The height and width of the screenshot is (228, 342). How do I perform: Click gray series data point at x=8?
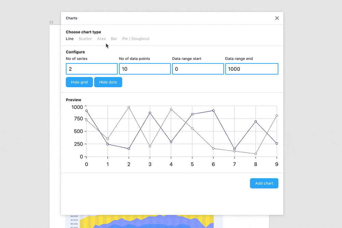255,154
